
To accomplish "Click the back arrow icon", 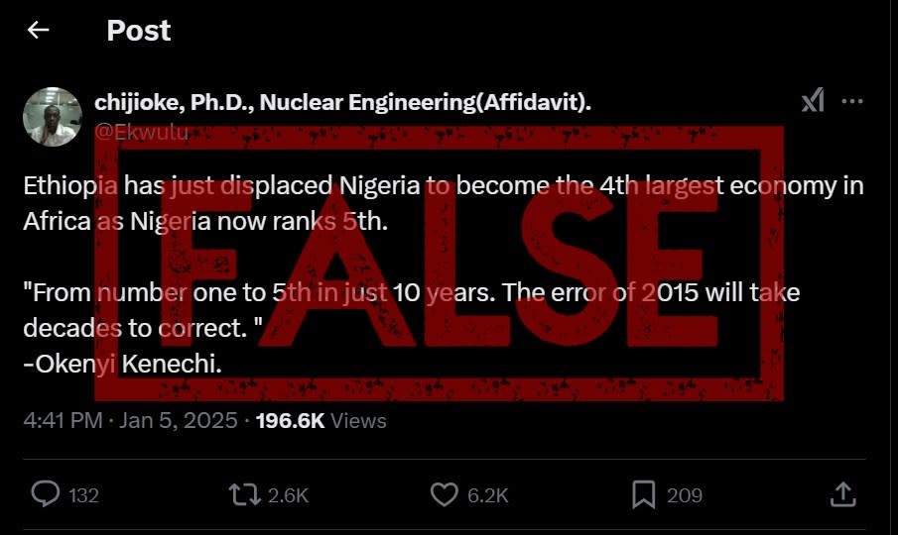I will (x=38, y=31).
